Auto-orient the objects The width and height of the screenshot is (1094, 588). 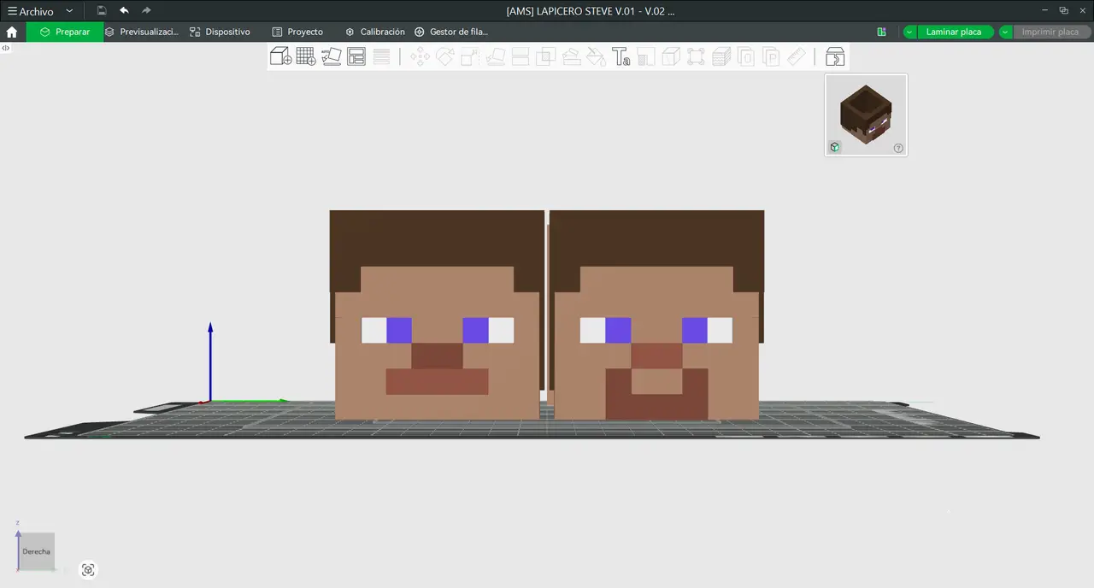click(x=332, y=56)
